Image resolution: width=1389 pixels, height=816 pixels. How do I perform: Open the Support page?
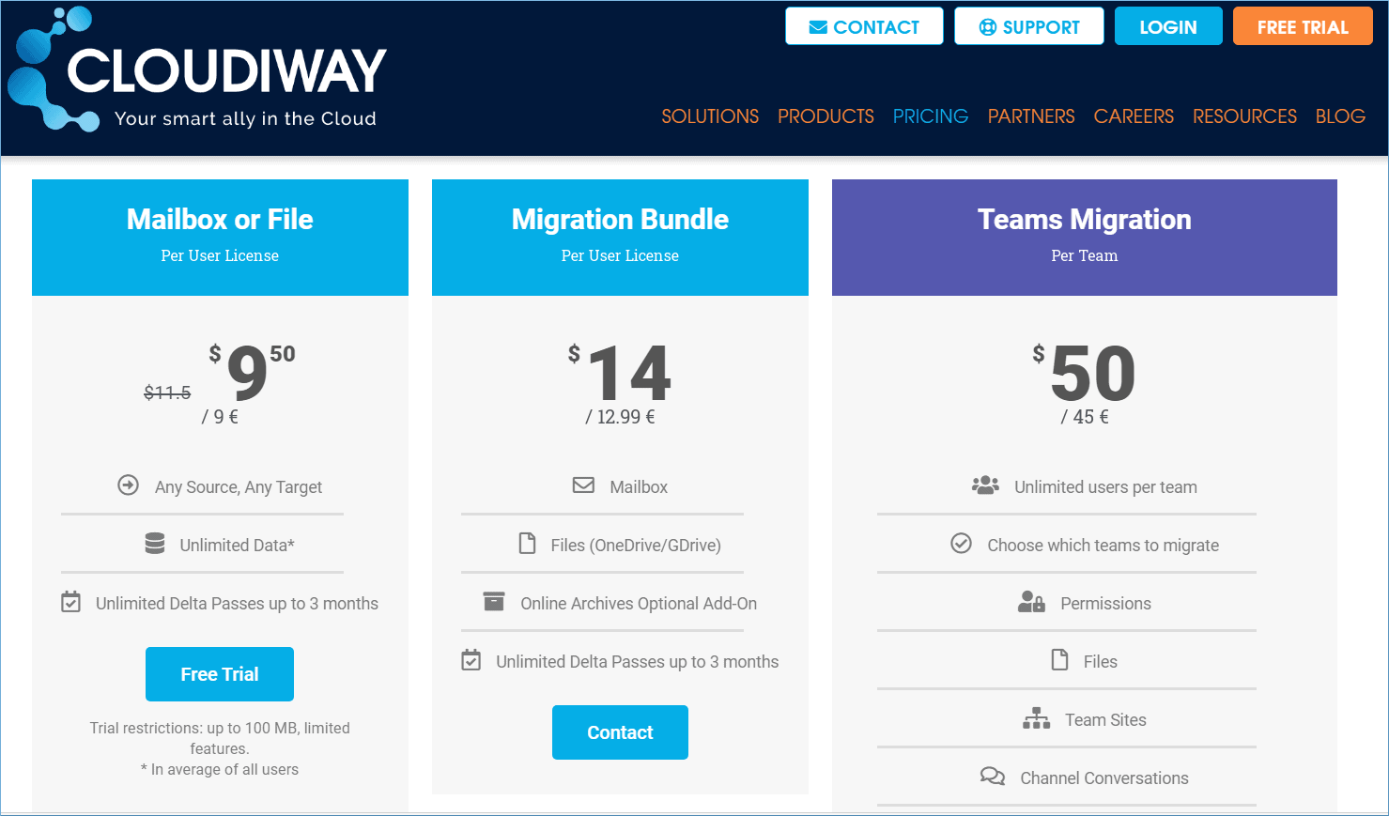[x=1029, y=26]
